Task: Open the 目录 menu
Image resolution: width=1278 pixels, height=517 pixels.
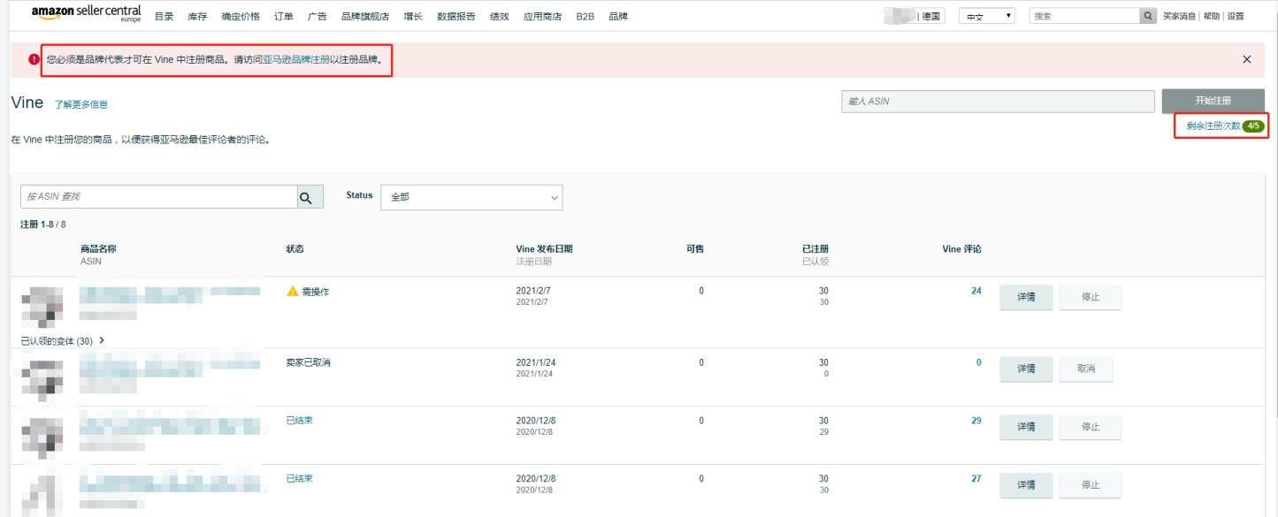Action: [165, 16]
